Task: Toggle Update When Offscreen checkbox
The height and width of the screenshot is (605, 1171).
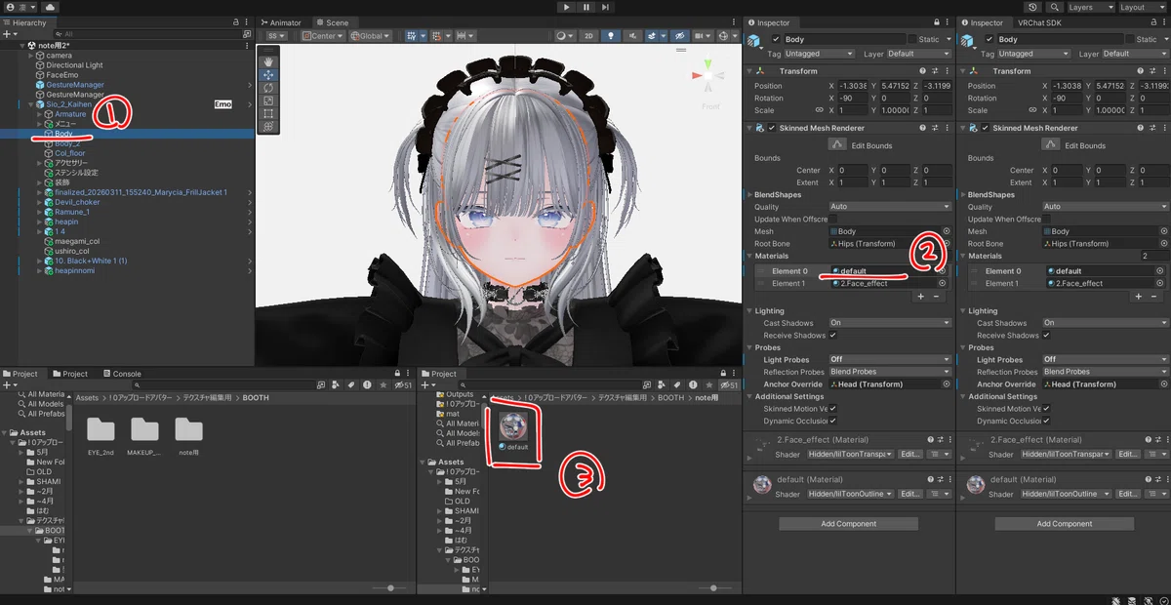Action: (832, 219)
